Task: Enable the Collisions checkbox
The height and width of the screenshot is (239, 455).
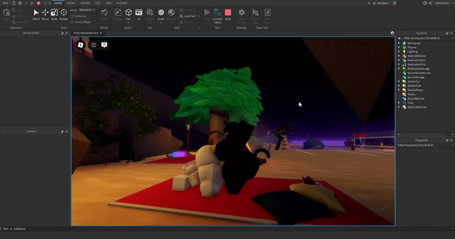Action: pos(72,16)
